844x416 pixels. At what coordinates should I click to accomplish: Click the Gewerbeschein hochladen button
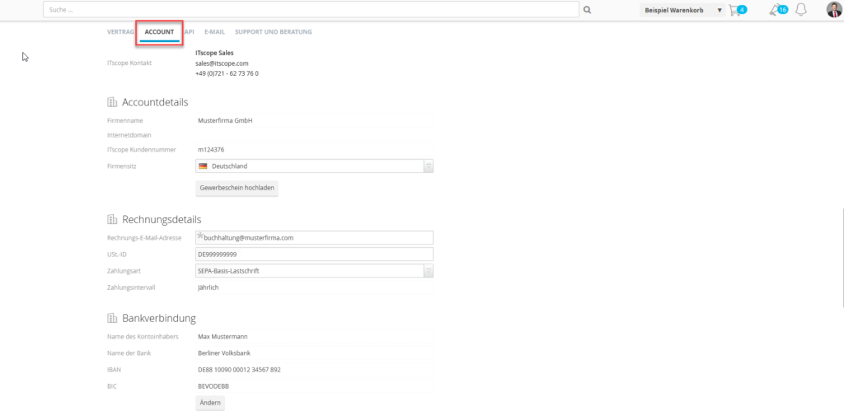click(237, 189)
